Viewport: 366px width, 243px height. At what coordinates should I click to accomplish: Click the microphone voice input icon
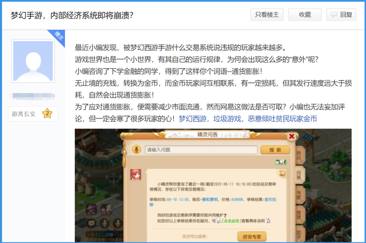(x=137, y=150)
